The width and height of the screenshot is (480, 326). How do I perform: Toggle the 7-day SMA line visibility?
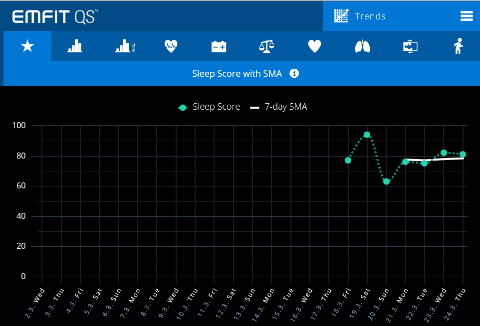coord(278,107)
